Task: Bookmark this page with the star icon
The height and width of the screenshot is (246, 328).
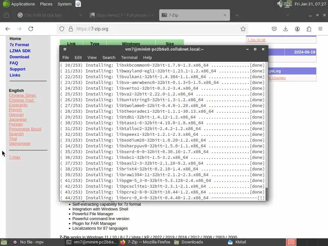Action: pyautogui.click(x=243, y=29)
